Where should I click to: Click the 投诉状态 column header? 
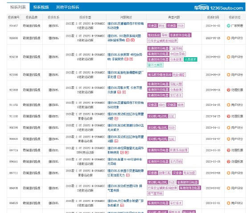[x=235, y=17]
